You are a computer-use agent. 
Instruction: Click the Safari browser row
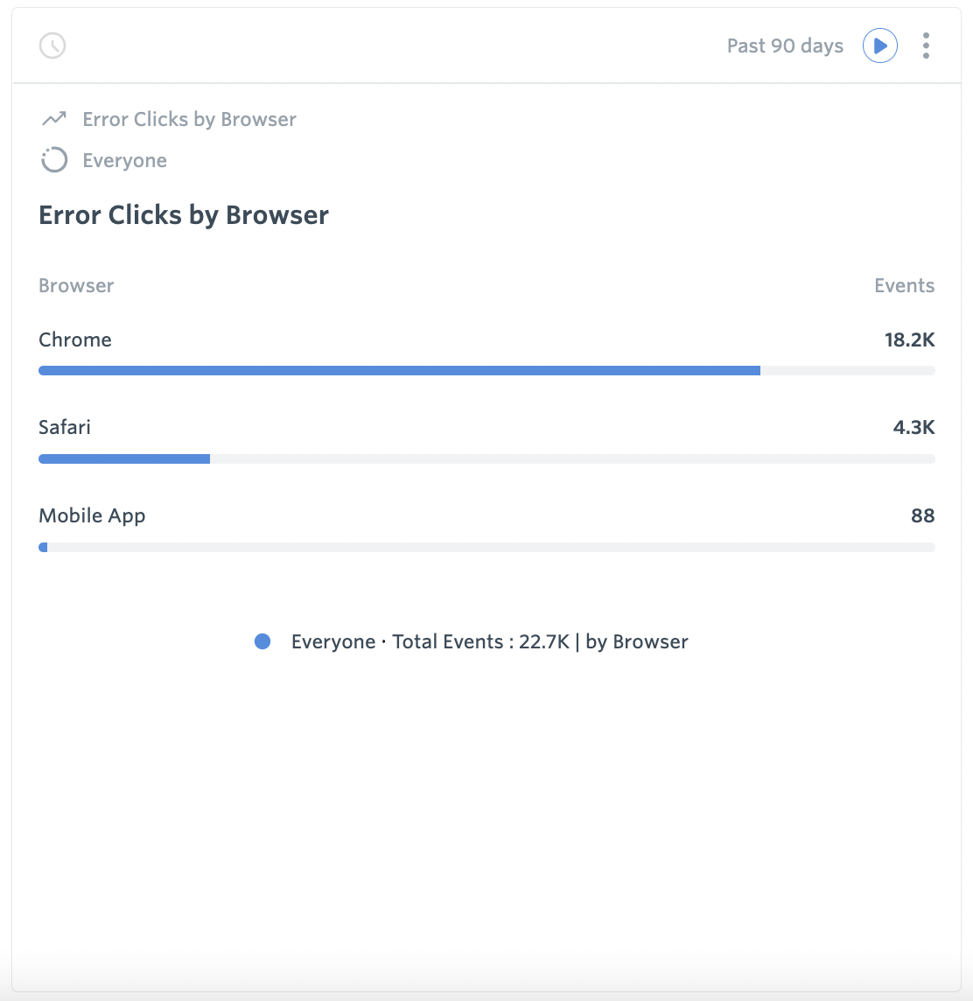(x=64, y=427)
